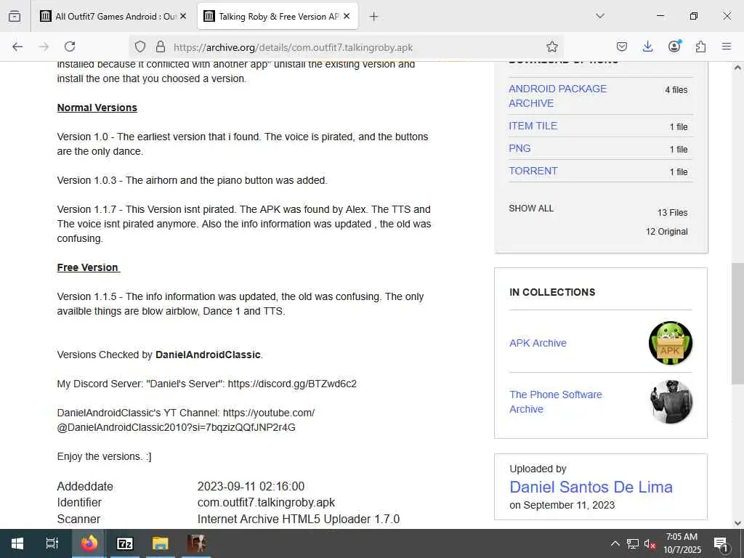Image resolution: width=744 pixels, height=558 pixels.
Task: Open a new browser tab
Action: pos(374,17)
